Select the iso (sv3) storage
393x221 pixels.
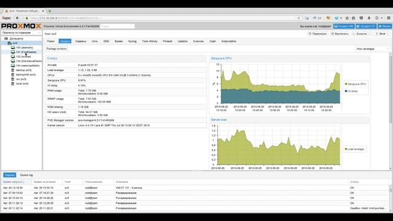coord(21,79)
